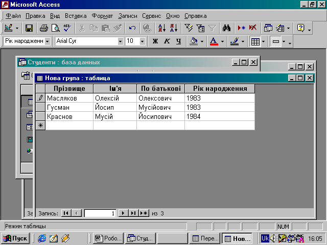
Task: Click the Cut scissors icon
Action: click(x=82, y=28)
